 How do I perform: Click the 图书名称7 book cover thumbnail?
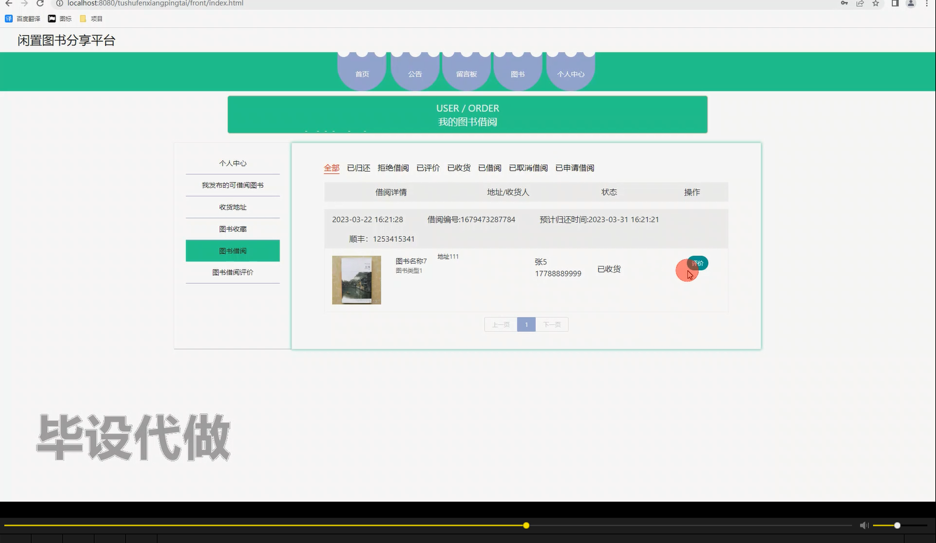pos(356,280)
